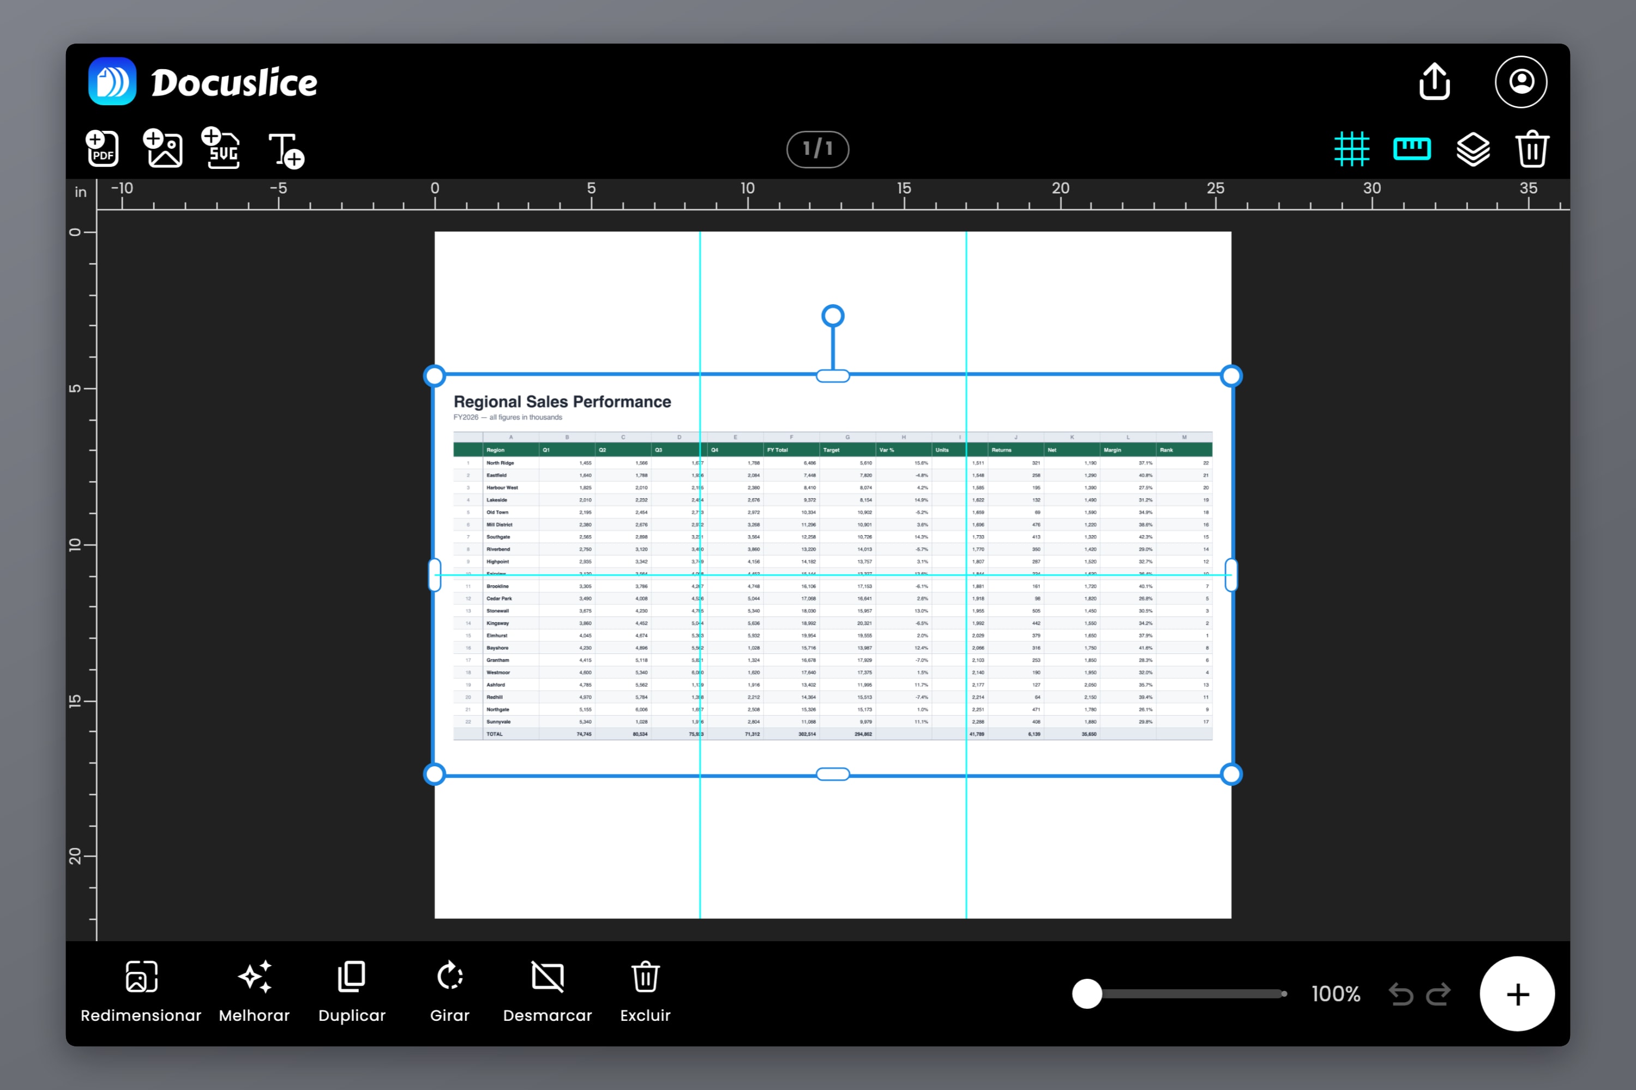Viewport: 1636px width, 1090px height.
Task: Add an image to the page
Action: (x=163, y=148)
